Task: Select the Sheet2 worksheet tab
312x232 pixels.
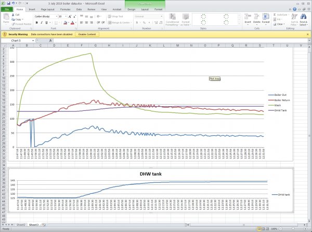Action: [x=21, y=225]
